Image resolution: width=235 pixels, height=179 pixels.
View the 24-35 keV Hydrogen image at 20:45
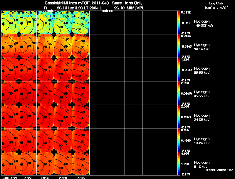tap(80, 116)
